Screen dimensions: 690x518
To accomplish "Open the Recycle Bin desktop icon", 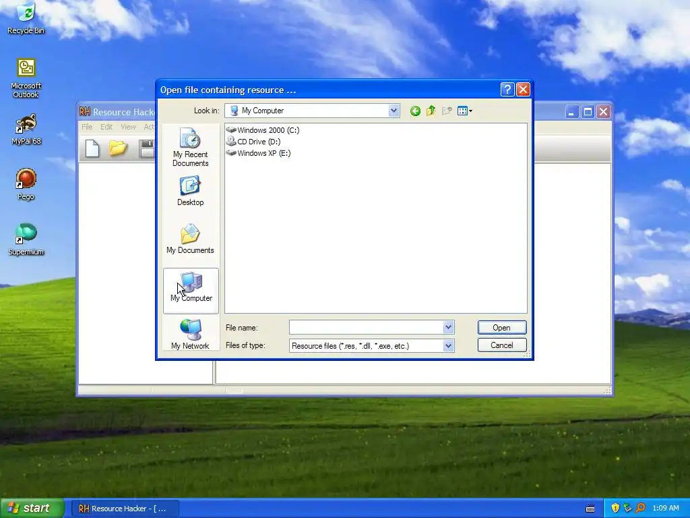I will [26, 18].
